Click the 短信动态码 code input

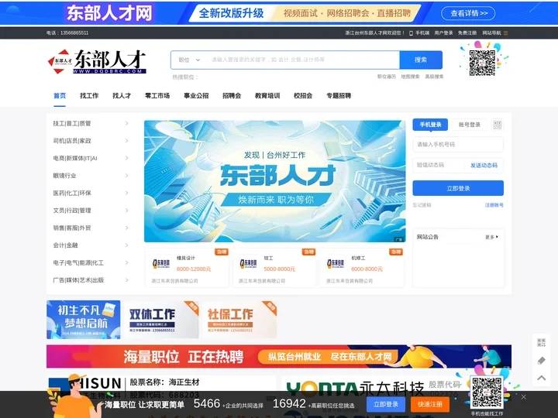(x=439, y=166)
